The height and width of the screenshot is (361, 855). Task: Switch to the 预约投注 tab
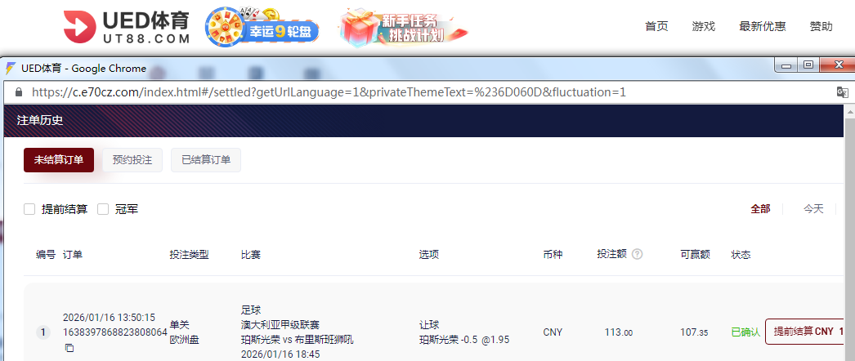click(132, 160)
